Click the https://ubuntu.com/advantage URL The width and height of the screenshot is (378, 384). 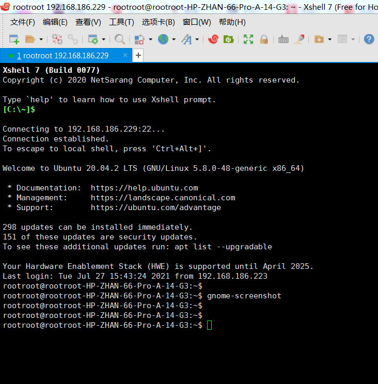tap(156, 207)
